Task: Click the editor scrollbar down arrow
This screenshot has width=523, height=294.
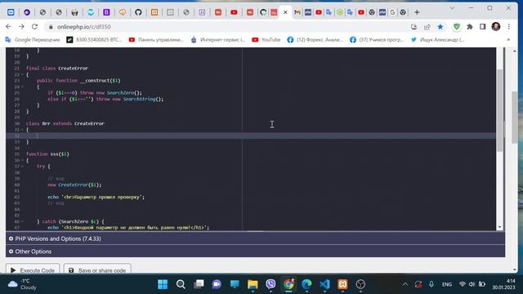Action: (x=499, y=227)
